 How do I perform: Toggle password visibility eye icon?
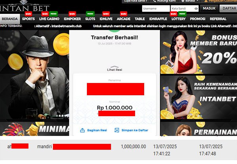pyautogui.click(x=196, y=9)
